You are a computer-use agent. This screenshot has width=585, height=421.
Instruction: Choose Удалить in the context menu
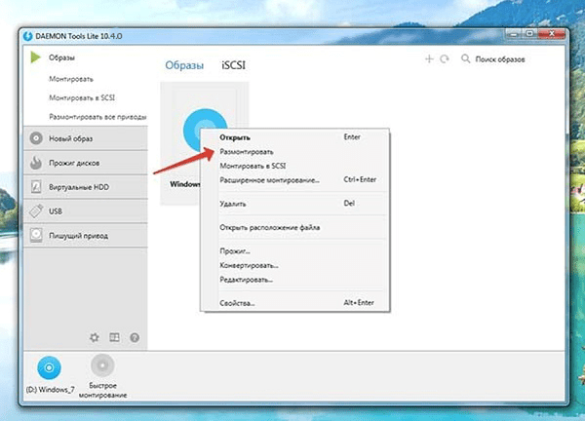point(294,204)
